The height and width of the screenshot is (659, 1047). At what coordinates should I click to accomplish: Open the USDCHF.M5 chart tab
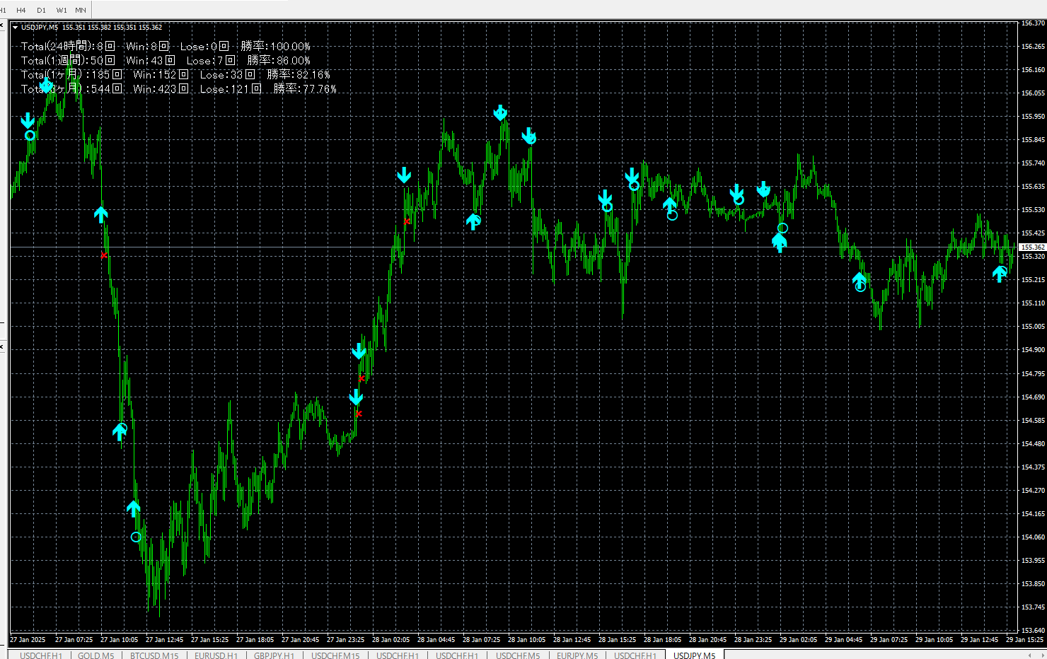518,655
